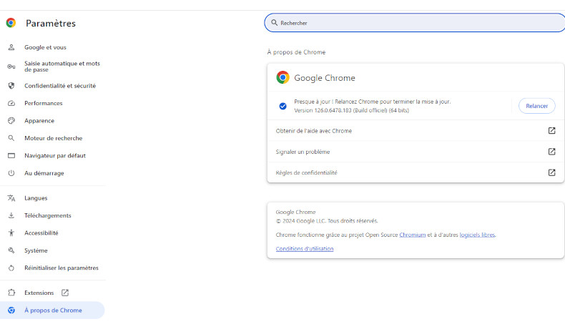Click the open-in-new icon for Règles de confidentialité
Image resolution: width=565 pixels, height=322 pixels.
551,172
